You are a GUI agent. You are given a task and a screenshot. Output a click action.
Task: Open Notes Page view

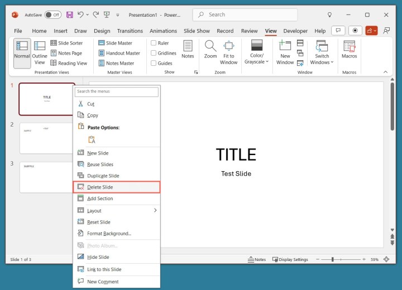pyautogui.click(x=66, y=53)
